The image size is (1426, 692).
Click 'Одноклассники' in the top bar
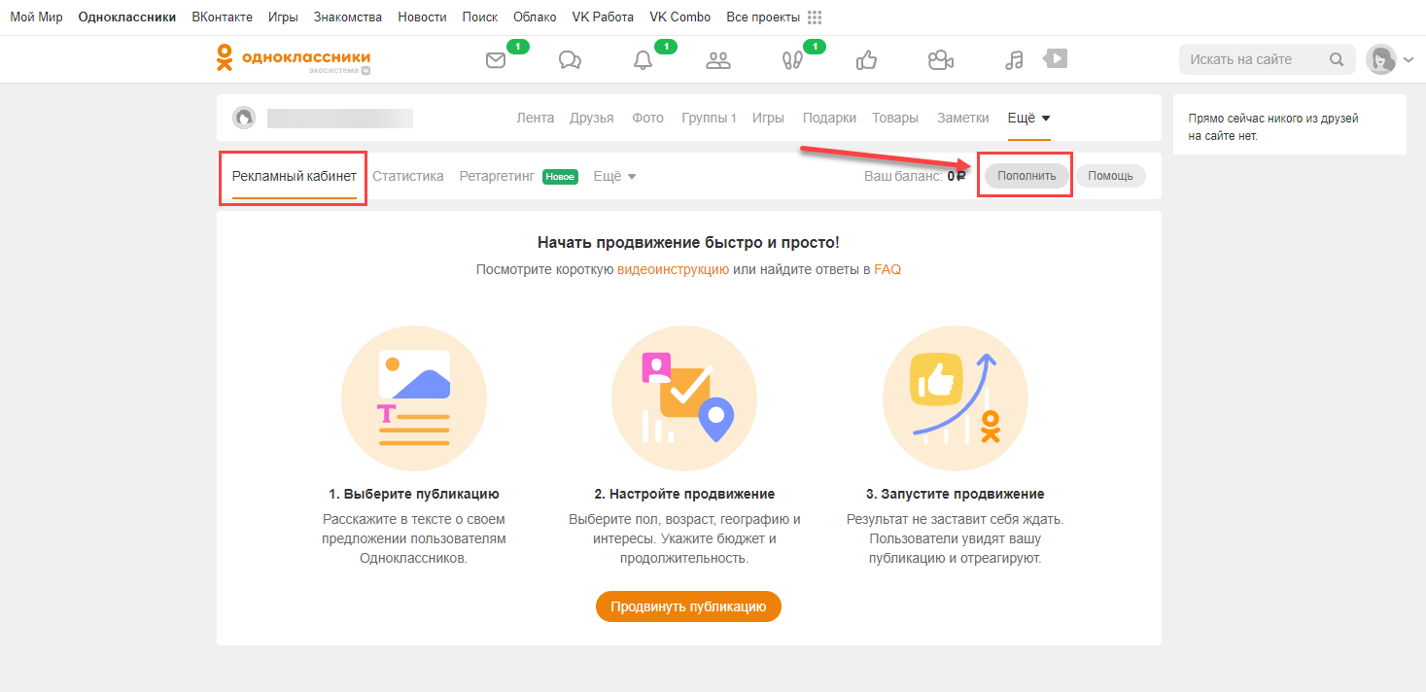coord(127,17)
